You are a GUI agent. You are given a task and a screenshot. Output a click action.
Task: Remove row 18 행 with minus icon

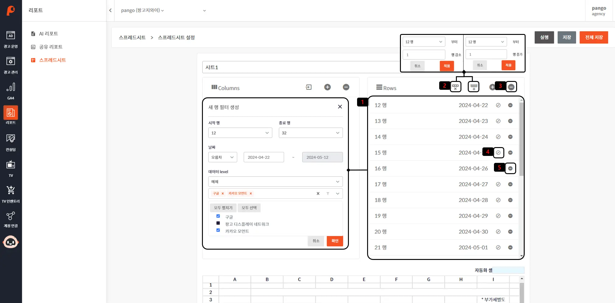(x=510, y=200)
